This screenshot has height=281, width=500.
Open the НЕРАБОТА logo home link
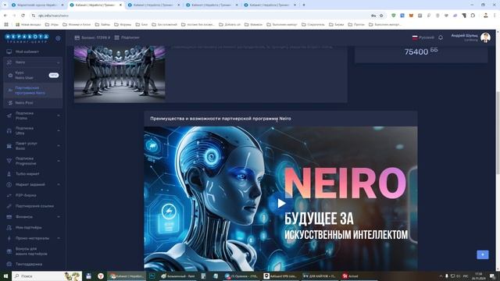point(27,38)
